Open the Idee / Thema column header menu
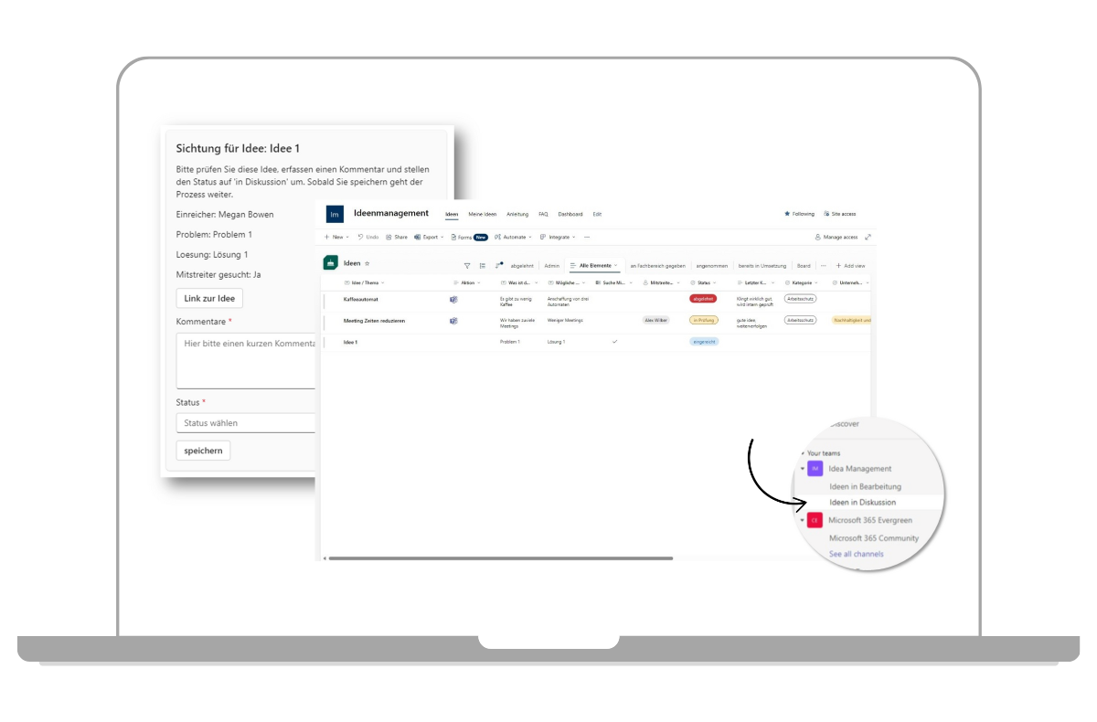This screenshot has height=722, width=1097. pyautogui.click(x=366, y=283)
